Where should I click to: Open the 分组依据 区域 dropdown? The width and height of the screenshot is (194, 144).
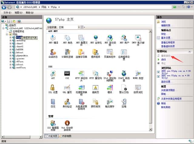tap(69, 27)
